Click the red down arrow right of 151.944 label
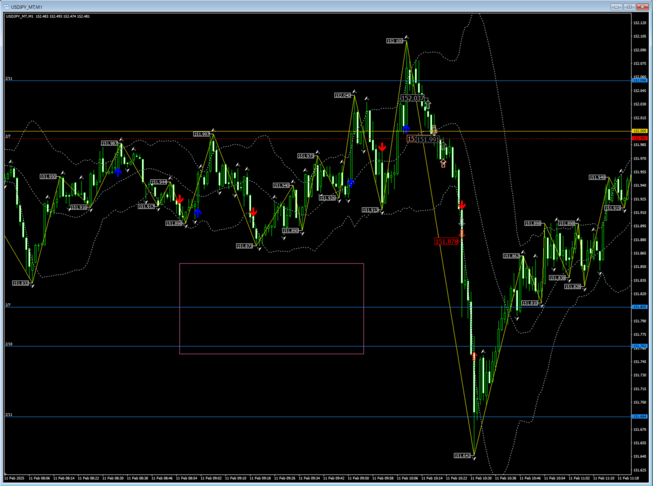 coord(180,199)
